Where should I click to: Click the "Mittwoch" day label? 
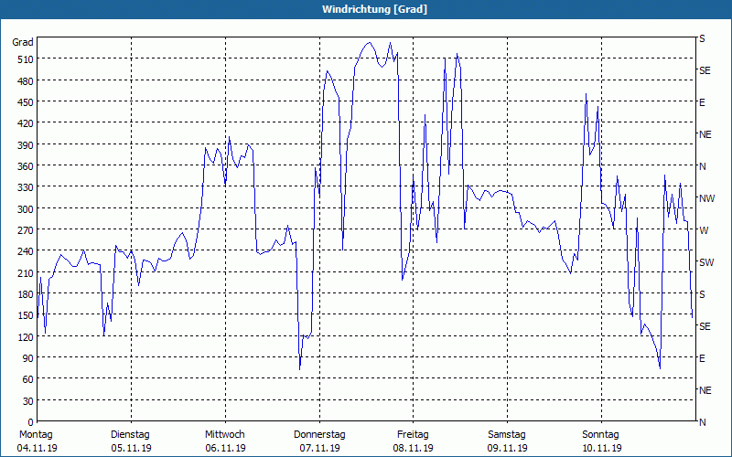tap(224, 435)
